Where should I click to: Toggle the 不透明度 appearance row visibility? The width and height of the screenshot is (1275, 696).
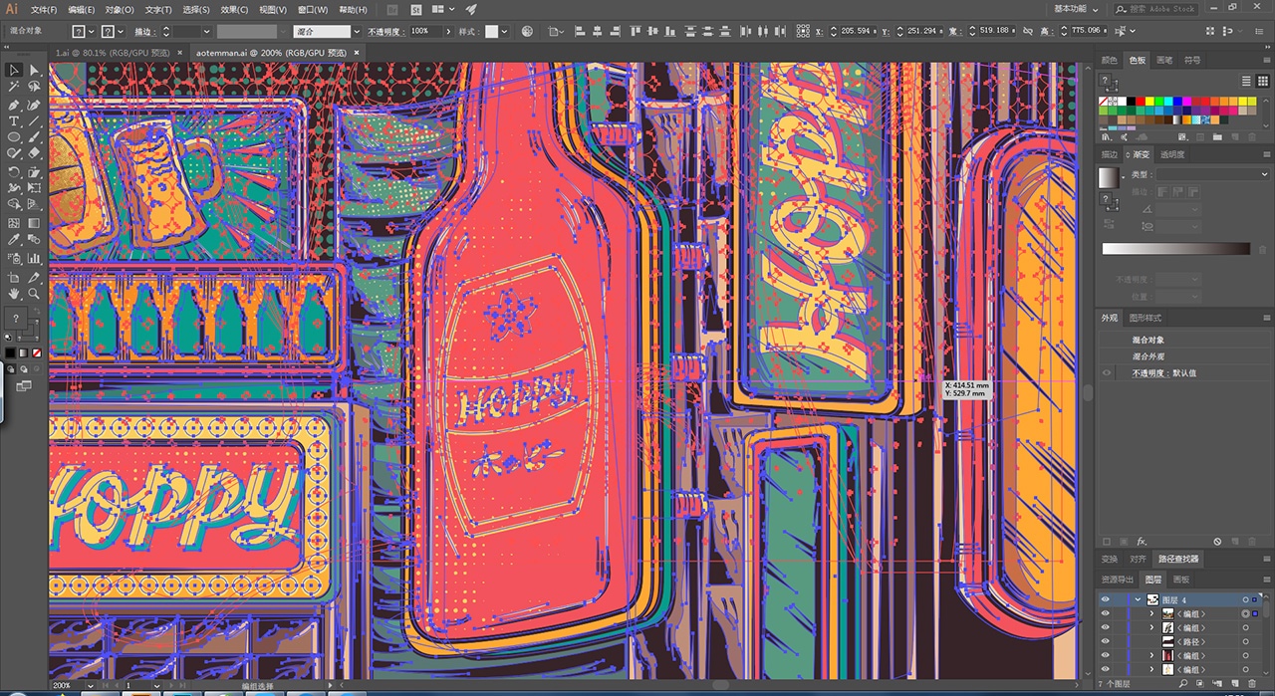[x=1107, y=373]
